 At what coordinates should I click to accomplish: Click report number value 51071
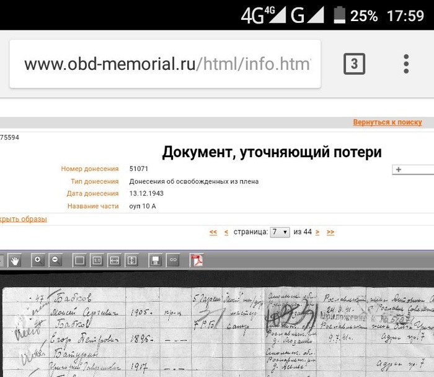[x=139, y=168]
